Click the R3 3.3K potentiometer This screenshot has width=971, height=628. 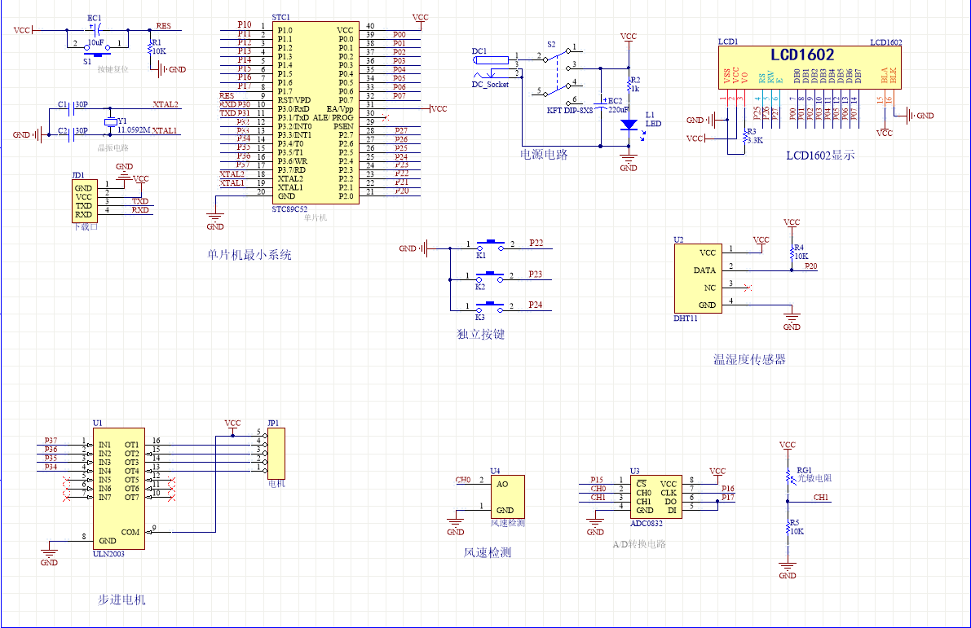[744, 137]
